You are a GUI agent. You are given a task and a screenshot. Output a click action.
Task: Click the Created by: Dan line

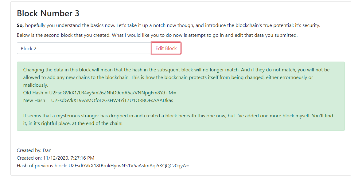tap(34, 150)
